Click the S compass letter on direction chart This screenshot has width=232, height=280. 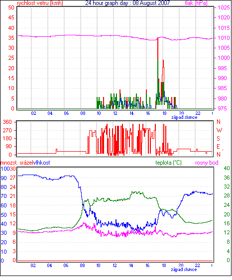218,138
